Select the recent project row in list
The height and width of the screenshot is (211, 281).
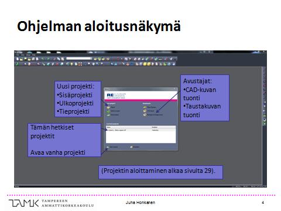pos(140,130)
